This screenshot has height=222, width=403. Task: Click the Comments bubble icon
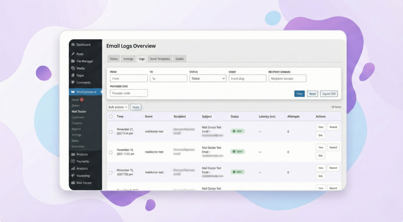73,83
